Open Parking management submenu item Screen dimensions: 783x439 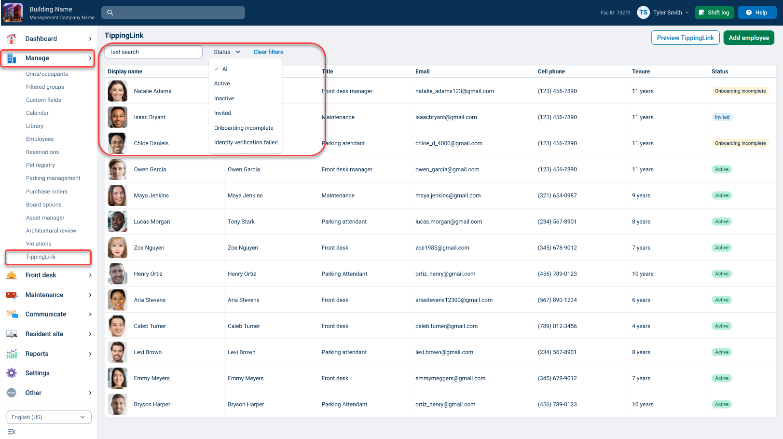53,178
